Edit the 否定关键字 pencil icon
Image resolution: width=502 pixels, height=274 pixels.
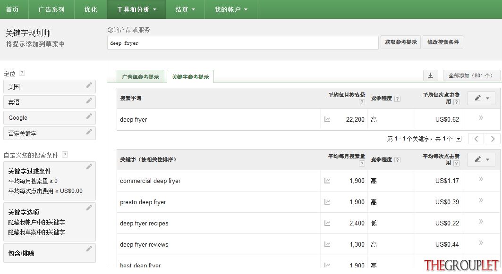[x=89, y=132]
